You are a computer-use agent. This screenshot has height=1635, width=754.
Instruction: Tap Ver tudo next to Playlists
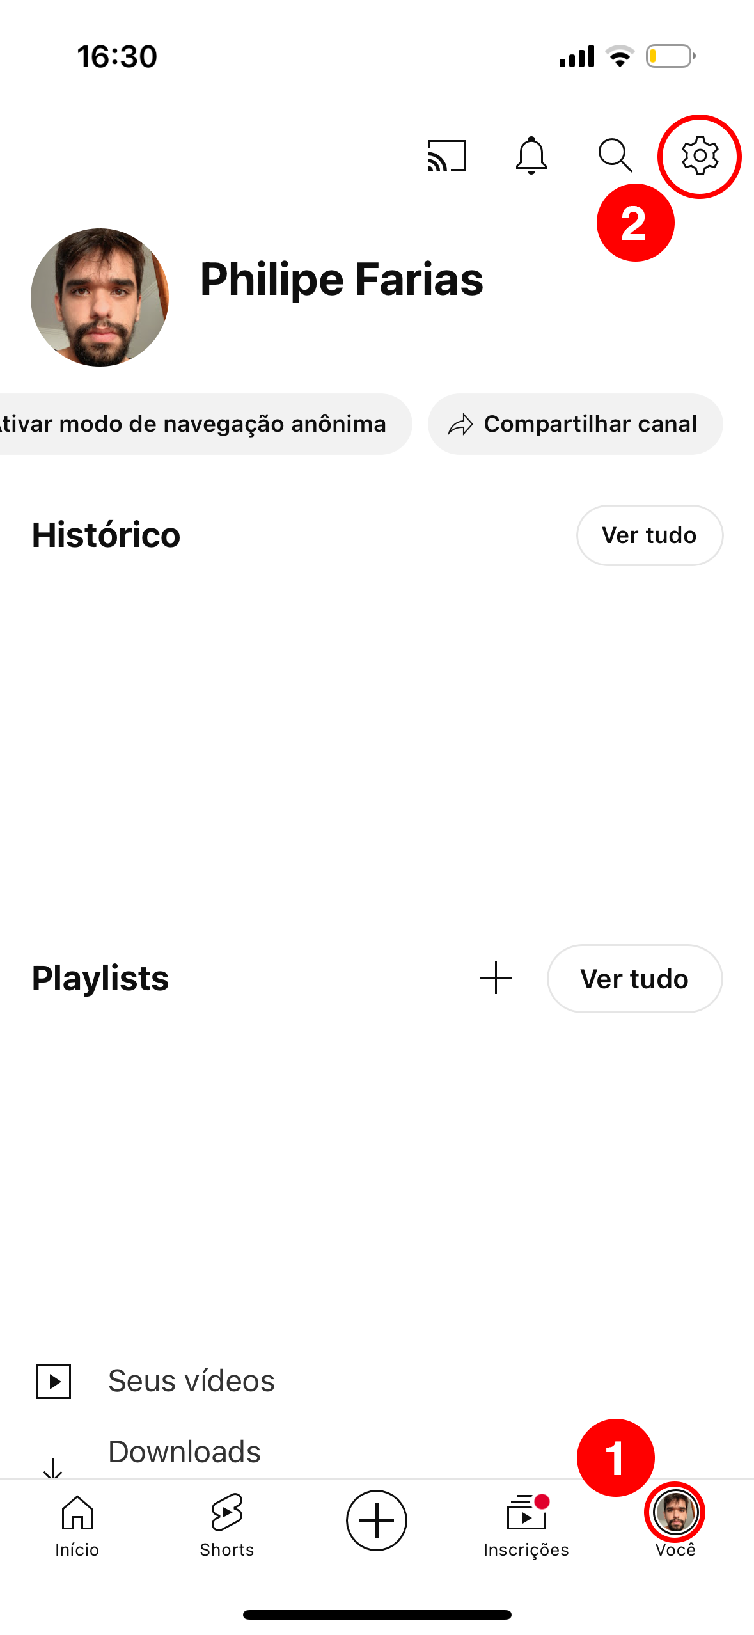click(634, 979)
